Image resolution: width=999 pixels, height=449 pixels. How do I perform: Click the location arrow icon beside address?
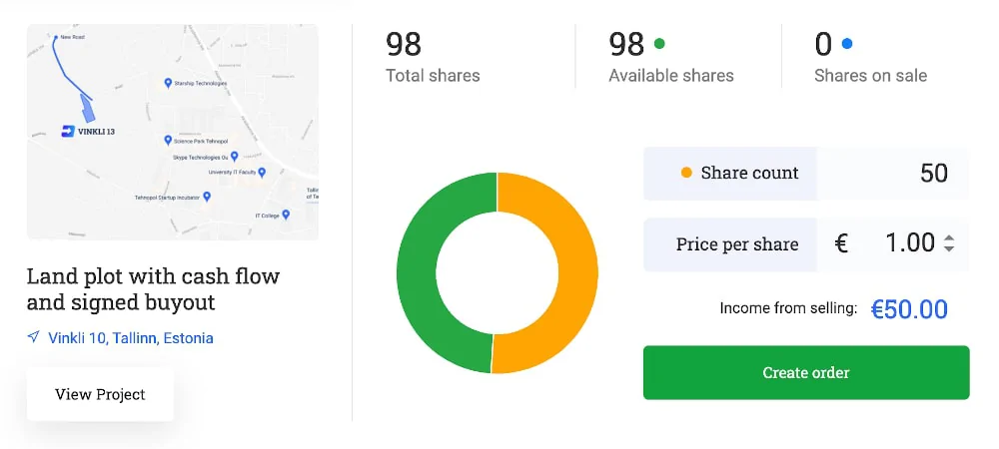(x=34, y=337)
